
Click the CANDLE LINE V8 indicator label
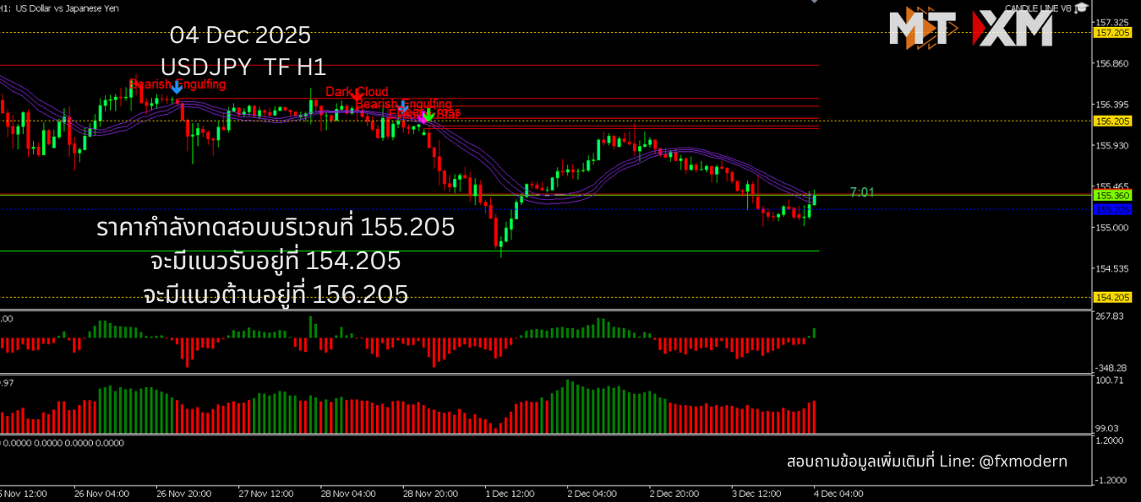click(1037, 8)
